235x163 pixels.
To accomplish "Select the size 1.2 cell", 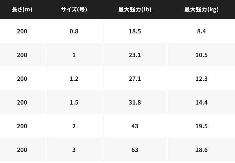I will [74, 79].
